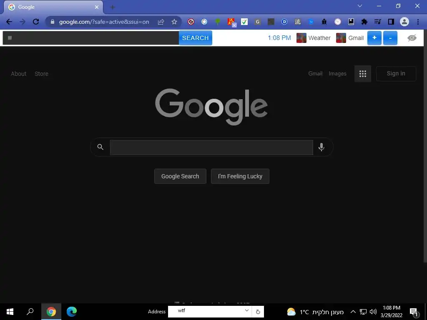The image size is (427, 320).
Task: Click the 1:08 PM time in toolbar
Action: click(279, 38)
